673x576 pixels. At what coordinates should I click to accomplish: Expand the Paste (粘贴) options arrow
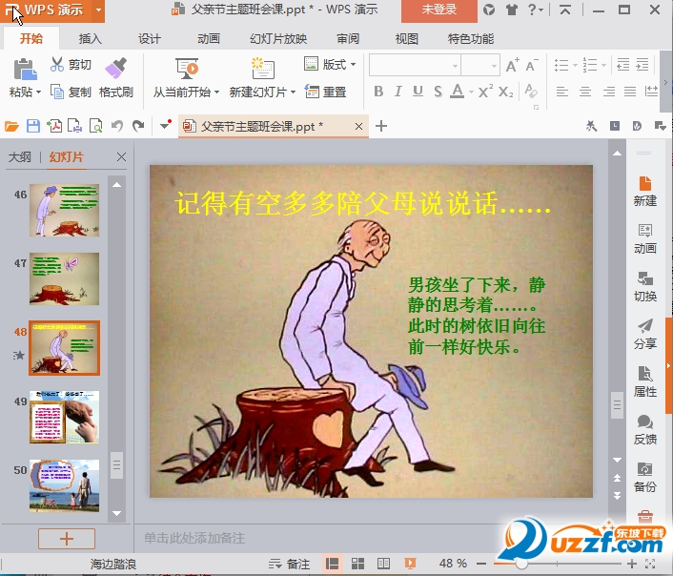[x=39, y=92]
